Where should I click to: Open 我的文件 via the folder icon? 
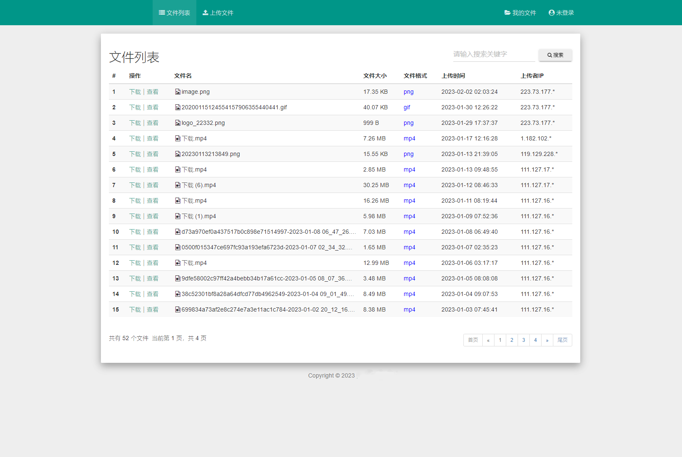point(507,13)
